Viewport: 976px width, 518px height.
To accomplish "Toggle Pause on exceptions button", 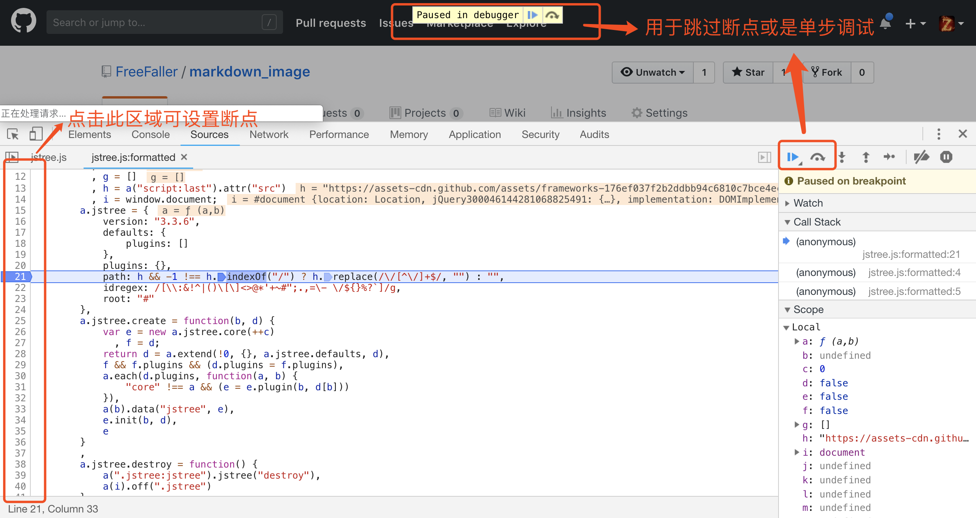I will [946, 157].
